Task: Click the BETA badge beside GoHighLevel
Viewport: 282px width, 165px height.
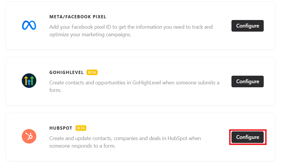Action: 92,72
